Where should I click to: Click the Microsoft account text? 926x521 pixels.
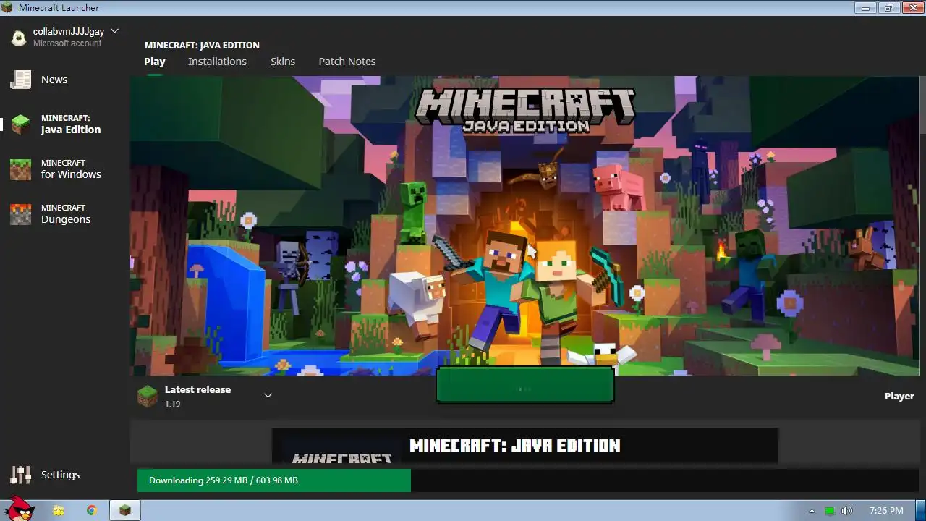[x=67, y=43]
